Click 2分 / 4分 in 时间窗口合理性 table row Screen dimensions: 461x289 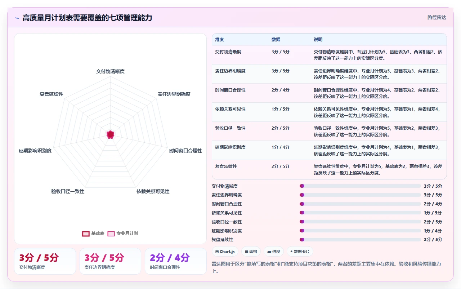[x=281, y=90]
